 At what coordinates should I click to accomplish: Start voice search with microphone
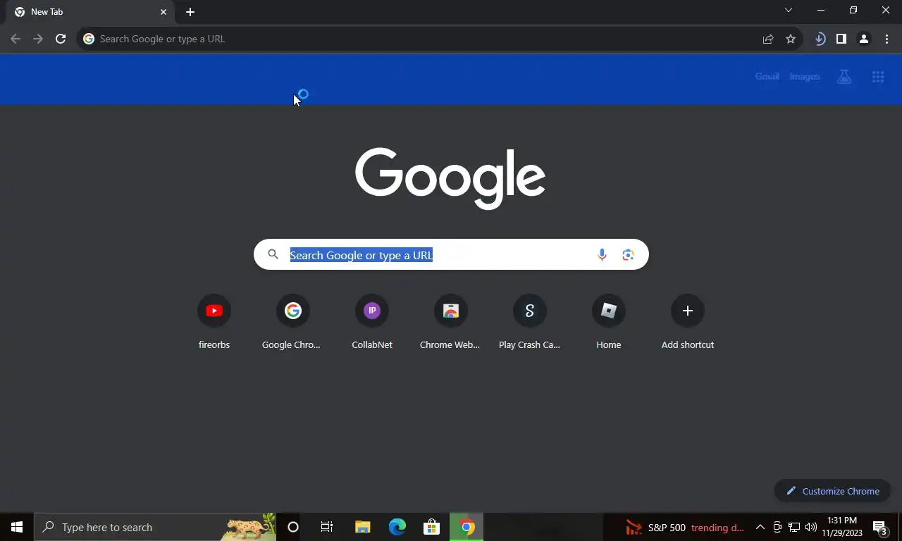pos(602,255)
